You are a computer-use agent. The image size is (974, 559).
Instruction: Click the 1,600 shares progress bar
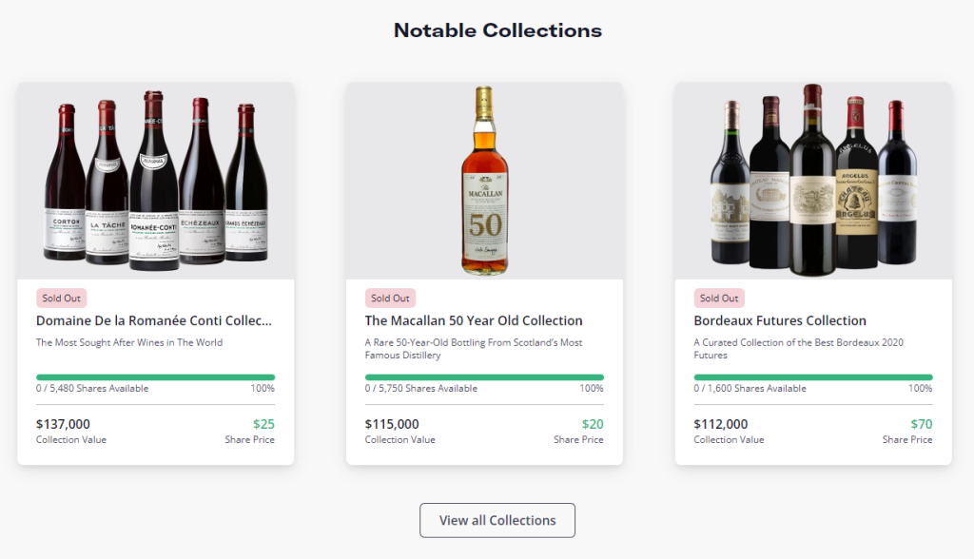pyautogui.click(x=813, y=377)
